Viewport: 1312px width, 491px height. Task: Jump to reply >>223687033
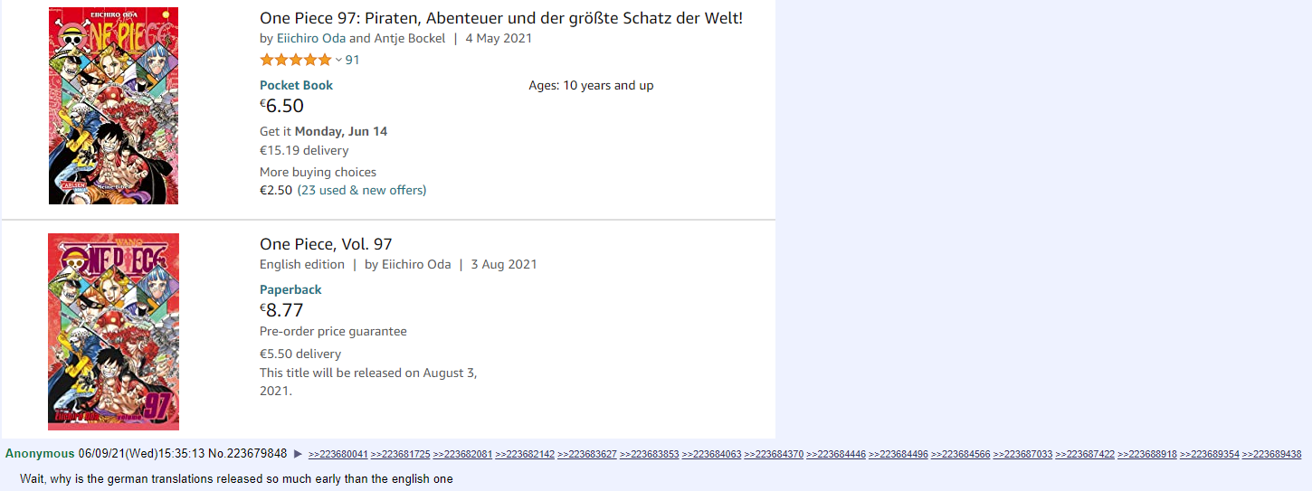pos(1022,455)
